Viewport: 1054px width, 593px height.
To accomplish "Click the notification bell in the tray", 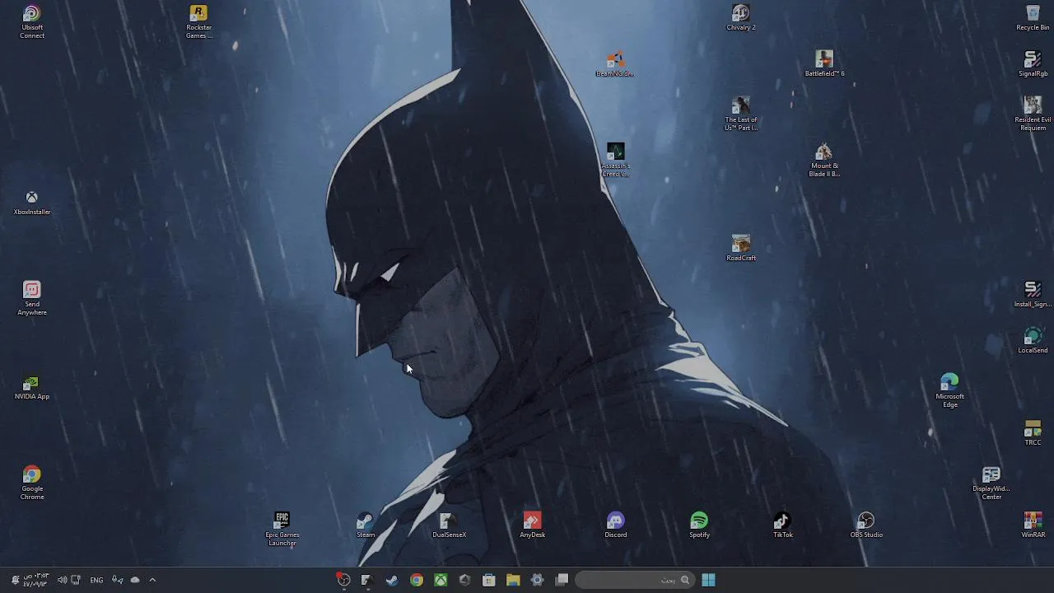I will point(15,580).
